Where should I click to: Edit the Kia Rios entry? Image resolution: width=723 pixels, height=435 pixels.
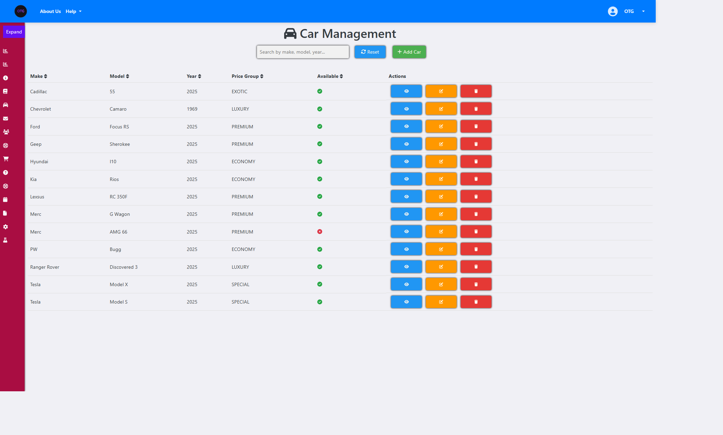(441, 179)
